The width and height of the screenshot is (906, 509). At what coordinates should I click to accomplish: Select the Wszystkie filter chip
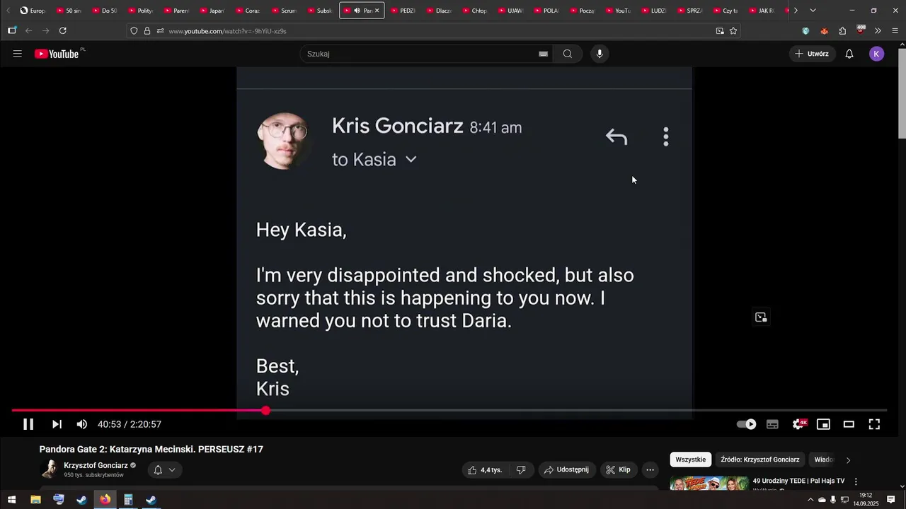click(690, 460)
